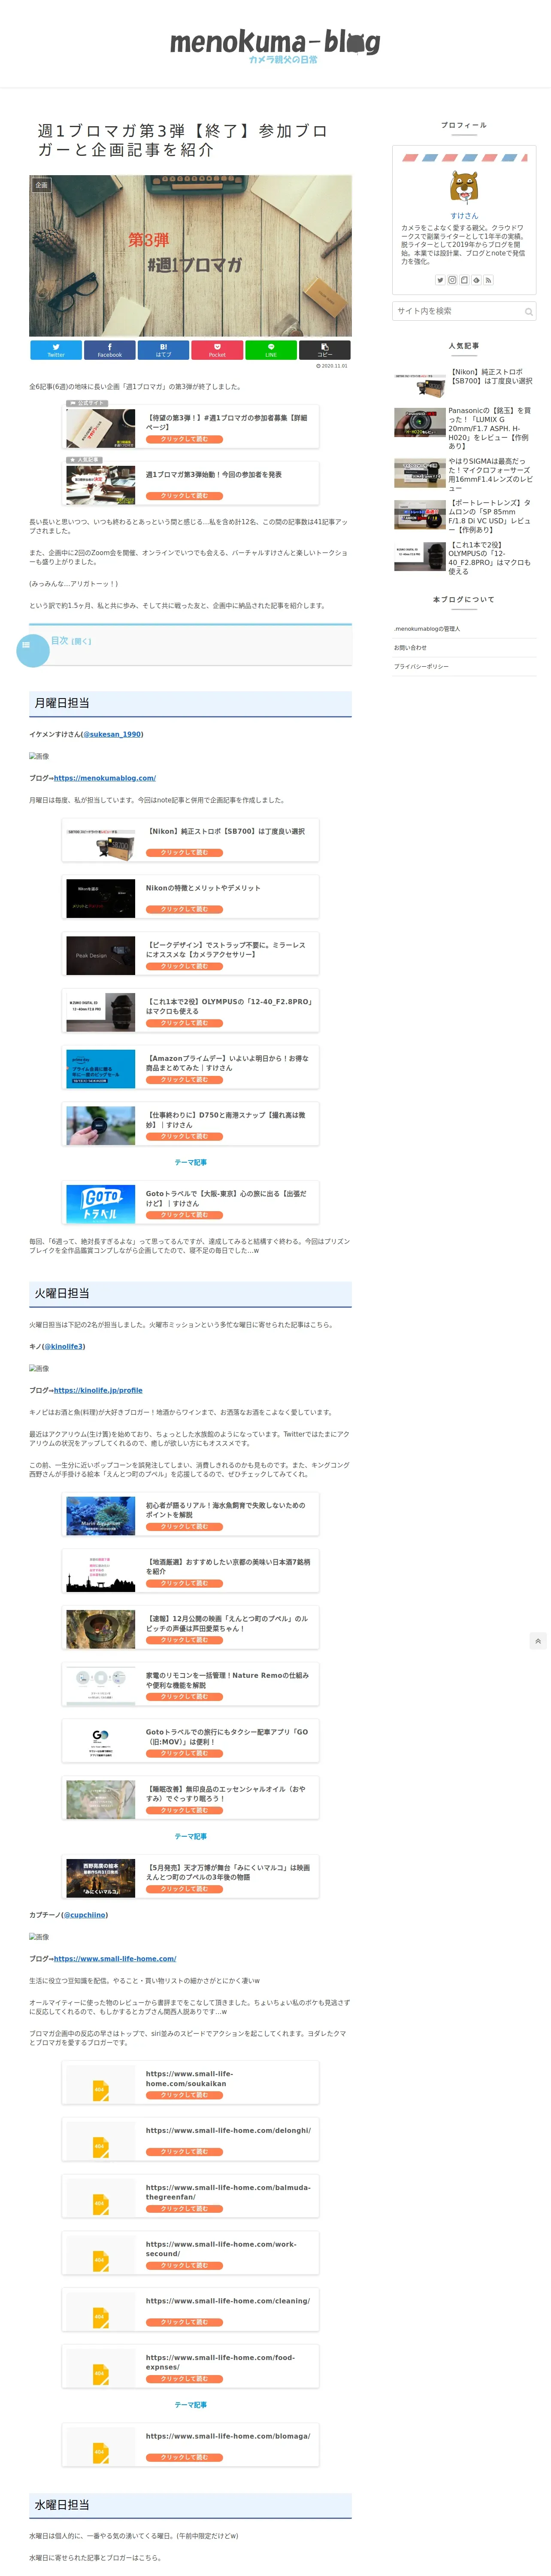This screenshot has height=2576, width=551.
Task: Open small-life-home.com/blomaga card
Action: click(190, 2446)
